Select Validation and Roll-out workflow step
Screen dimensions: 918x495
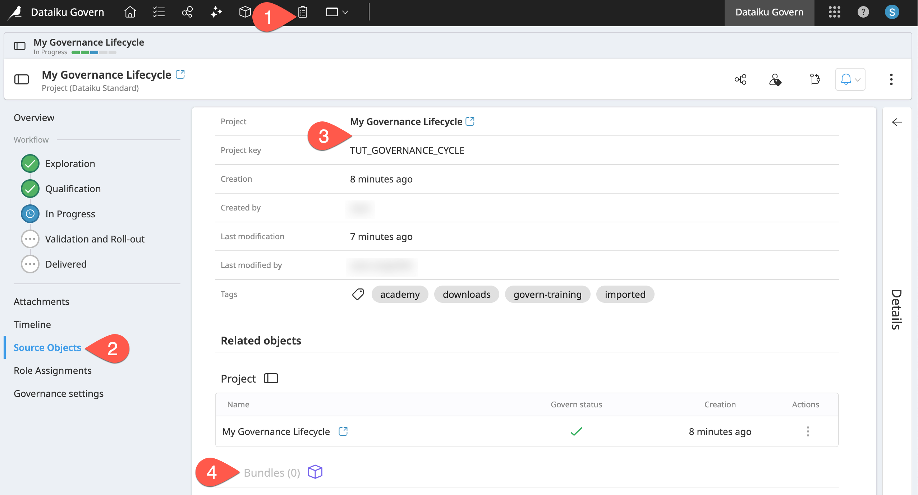click(x=95, y=239)
